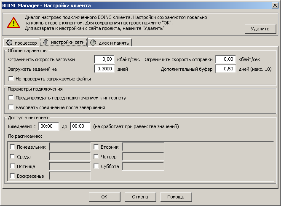Click the download speed limit field
The width and height of the screenshot is (281, 206).
[x=104, y=59]
